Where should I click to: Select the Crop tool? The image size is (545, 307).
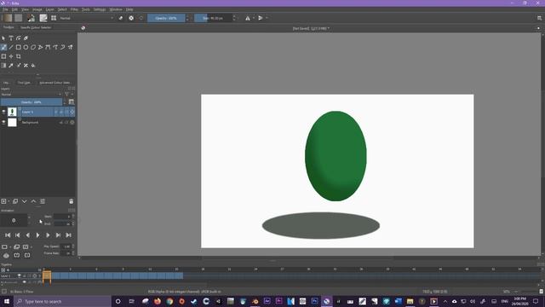[19, 56]
